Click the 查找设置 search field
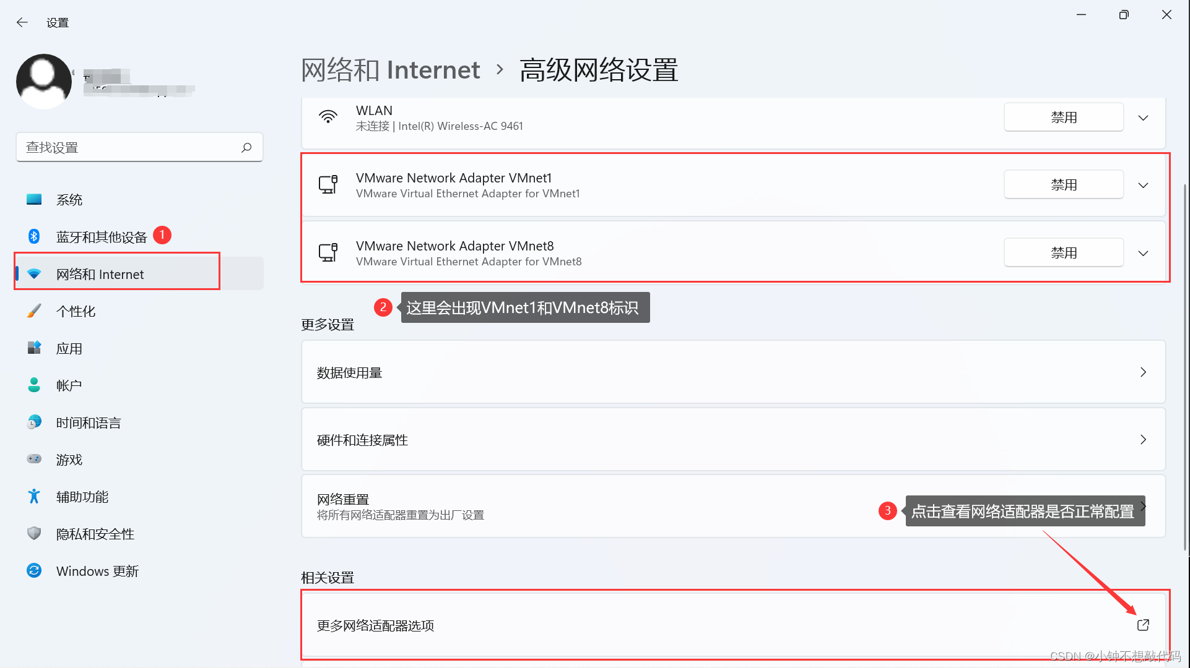Image resolution: width=1190 pixels, height=668 pixels. [x=139, y=147]
